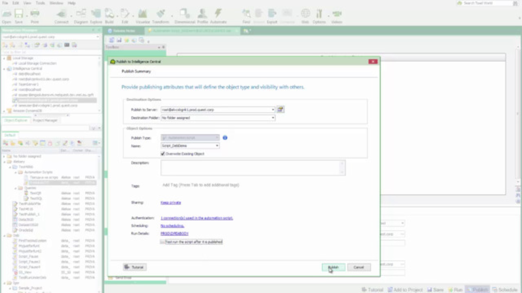
Task: Open the Tools menu
Action: point(40,3)
